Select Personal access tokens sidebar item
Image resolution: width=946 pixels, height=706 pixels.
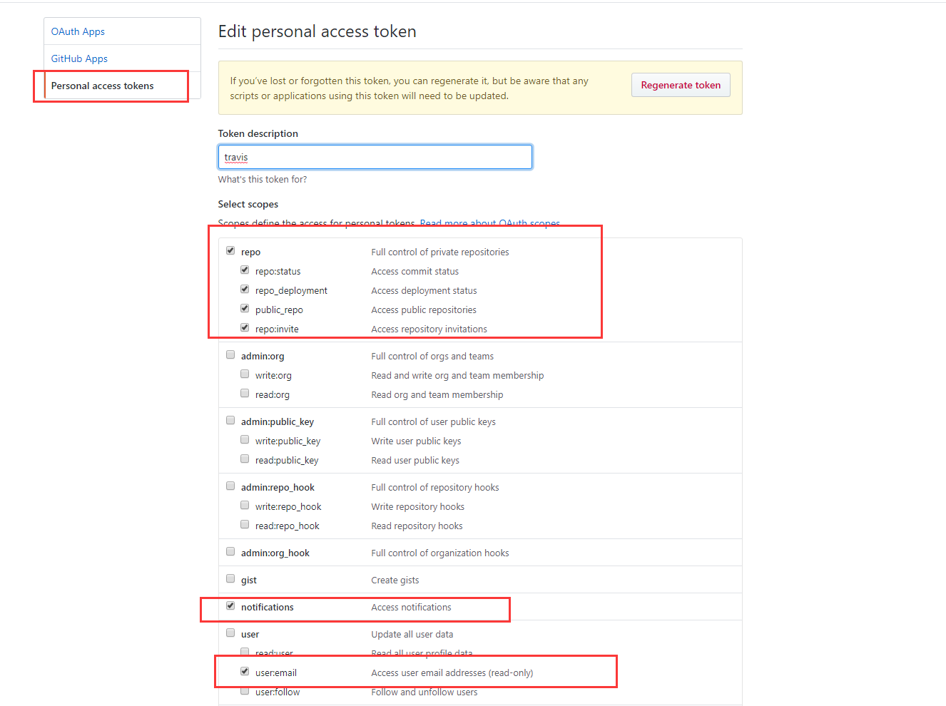point(102,86)
